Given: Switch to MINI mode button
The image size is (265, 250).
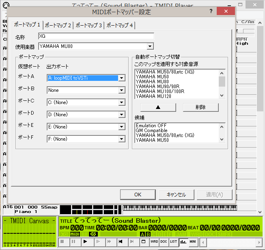Looking at the screenshot, I should coord(193,242).
